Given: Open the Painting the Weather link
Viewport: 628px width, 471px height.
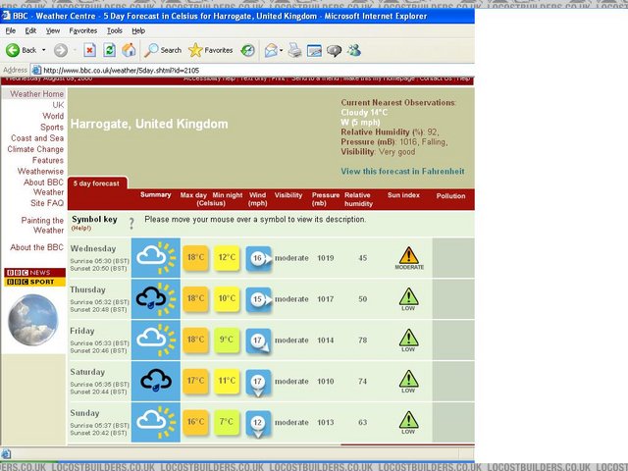Looking at the screenshot, I should tap(42, 226).
